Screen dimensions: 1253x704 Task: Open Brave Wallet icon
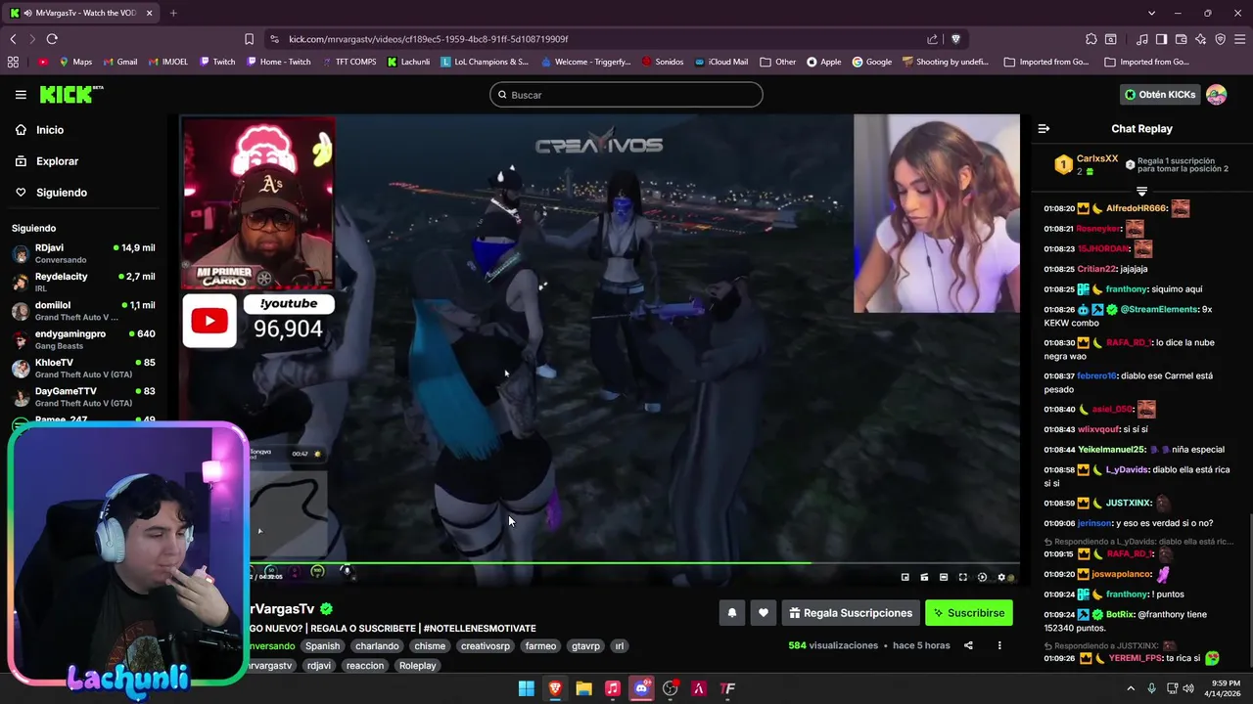(1181, 39)
